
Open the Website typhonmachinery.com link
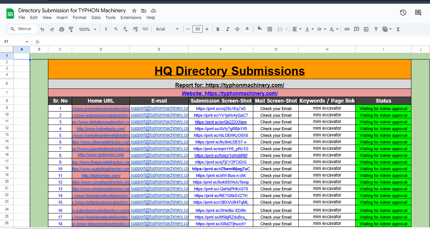(230, 93)
